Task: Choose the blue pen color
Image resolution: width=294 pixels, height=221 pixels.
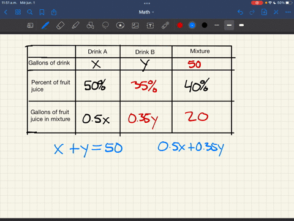Action: (x=192, y=25)
